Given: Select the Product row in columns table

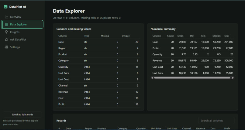Looking at the screenshot, I should pyautogui.click(x=98, y=54).
